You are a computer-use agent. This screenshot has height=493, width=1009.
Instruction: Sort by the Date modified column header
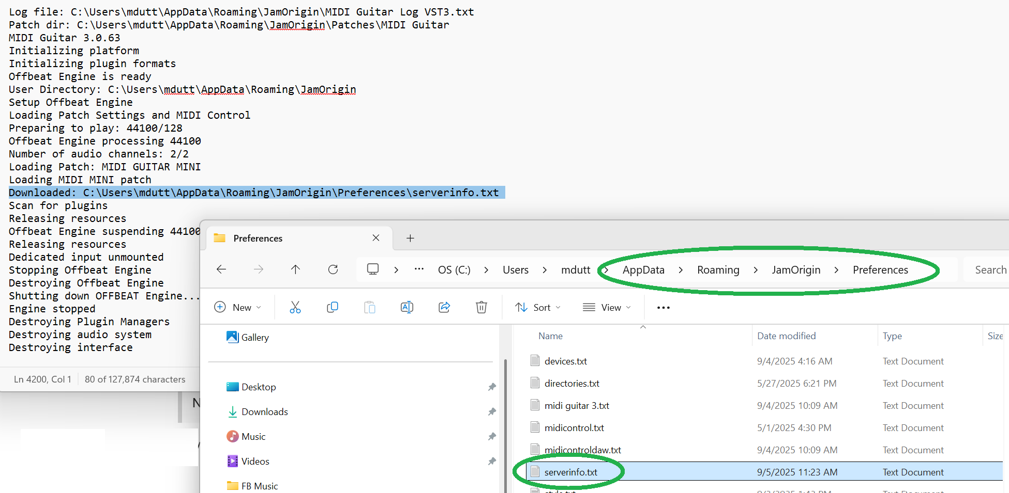pos(786,336)
